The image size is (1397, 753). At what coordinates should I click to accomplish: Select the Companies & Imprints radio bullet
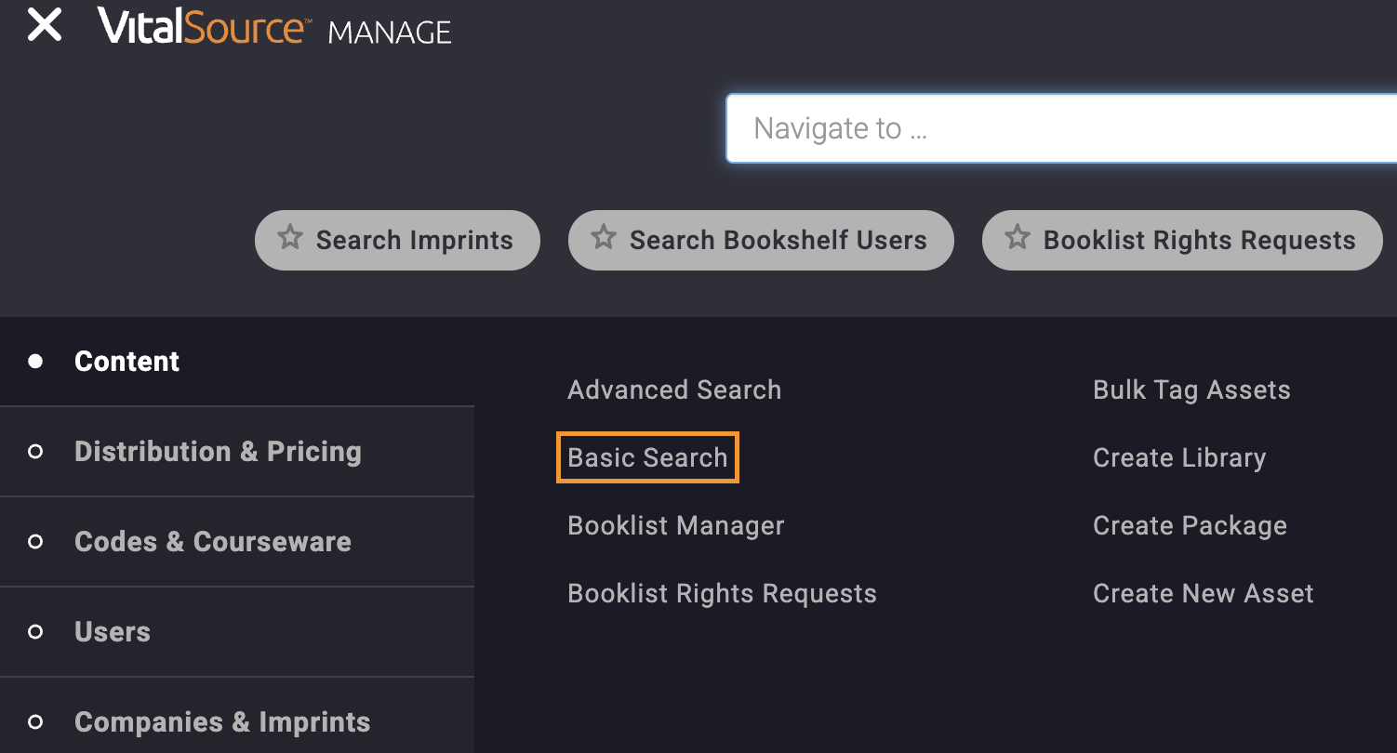[36, 722]
